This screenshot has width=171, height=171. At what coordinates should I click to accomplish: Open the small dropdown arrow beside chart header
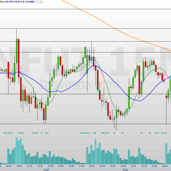(37, 2)
